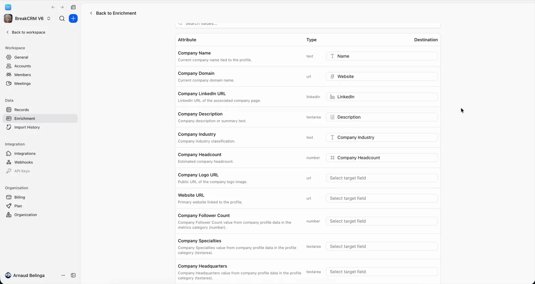This screenshot has height=284, width=535.
Task: Go Back to workspace
Action: [26, 32]
